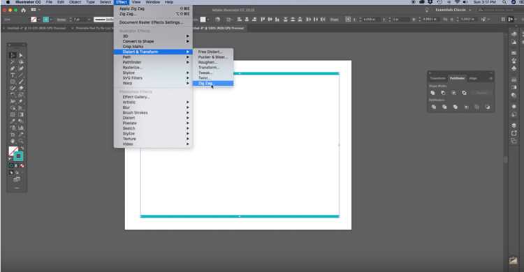Select the Free Transform tool

pos(21,101)
